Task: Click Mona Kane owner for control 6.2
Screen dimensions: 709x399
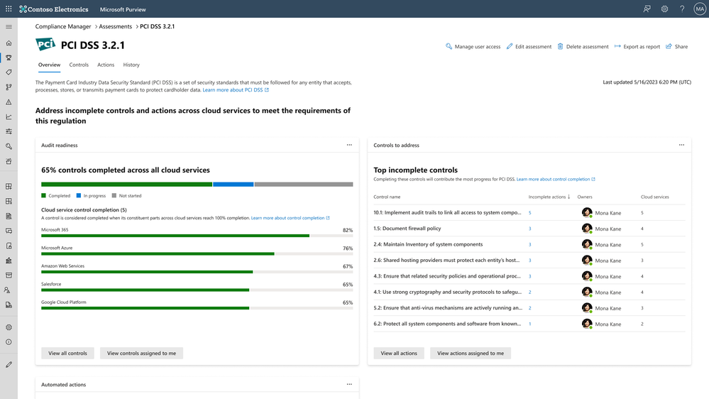Action: 601,324
